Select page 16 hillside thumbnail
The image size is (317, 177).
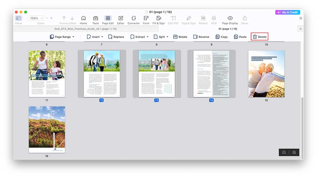point(47,130)
